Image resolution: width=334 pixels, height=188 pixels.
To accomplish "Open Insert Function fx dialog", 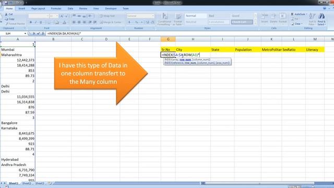I will coord(43,33).
